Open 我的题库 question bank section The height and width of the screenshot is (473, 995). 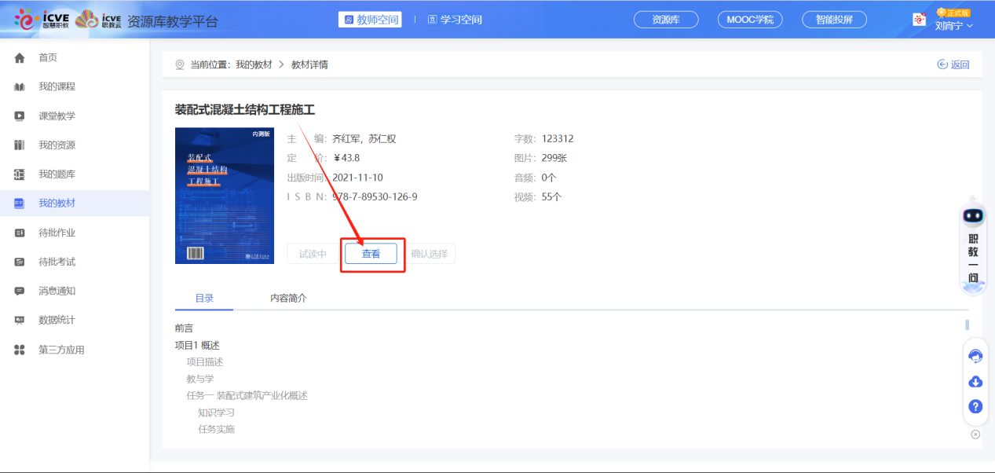pyautogui.click(x=47, y=174)
